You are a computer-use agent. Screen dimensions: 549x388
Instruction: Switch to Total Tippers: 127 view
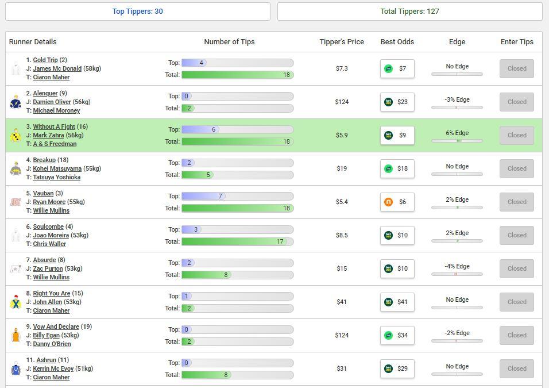point(409,11)
